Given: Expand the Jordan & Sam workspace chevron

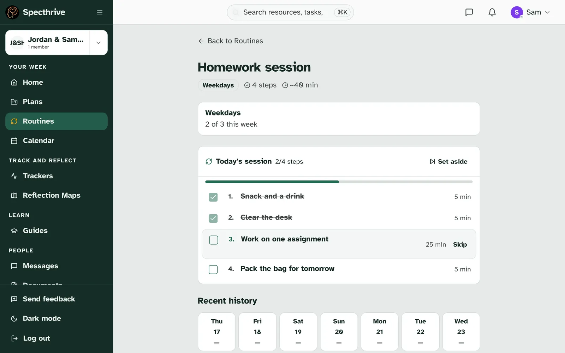Looking at the screenshot, I should point(99,43).
